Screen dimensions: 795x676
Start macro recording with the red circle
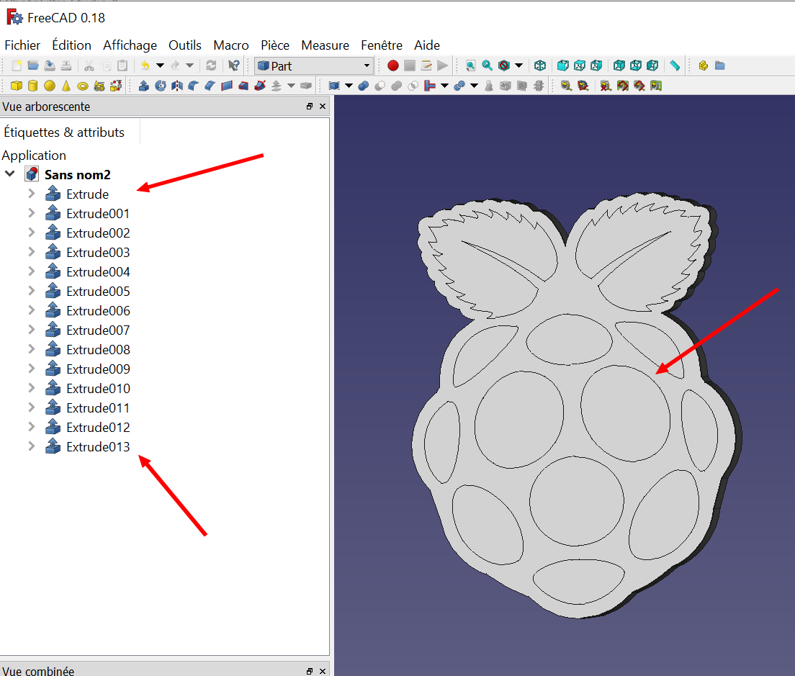[x=393, y=66]
